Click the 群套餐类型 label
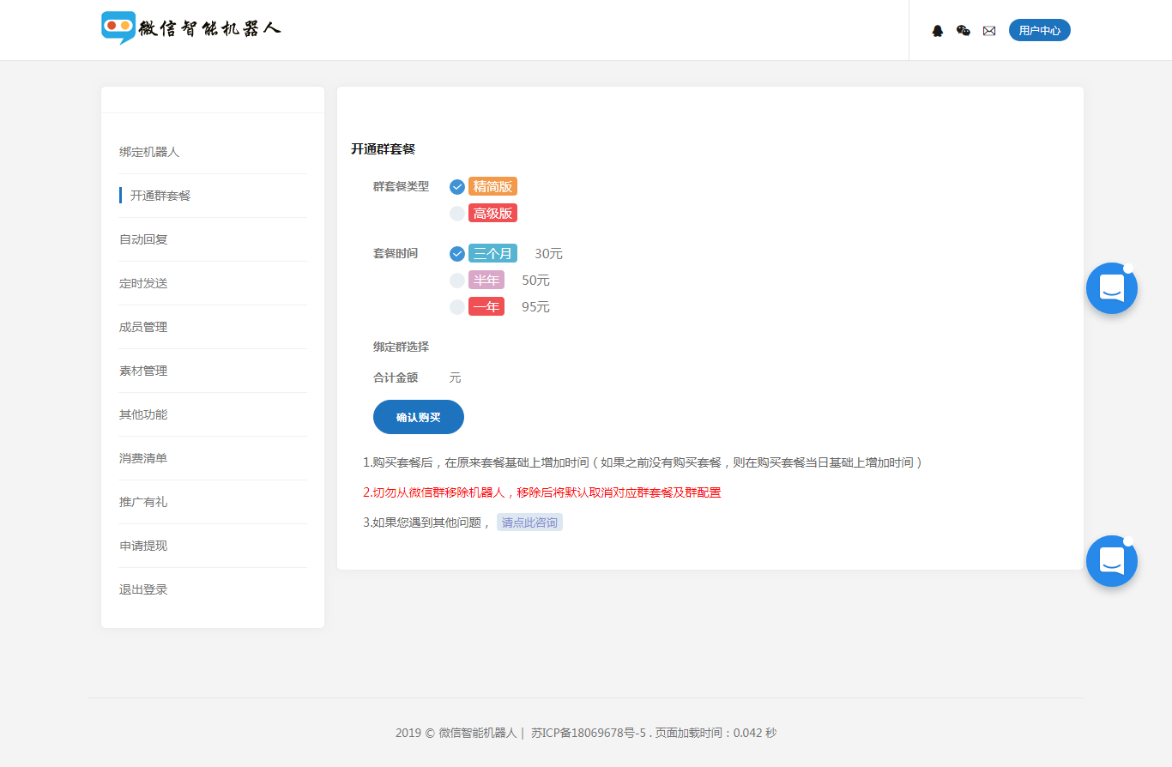The height and width of the screenshot is (767, 1172). tap(401, 187)
